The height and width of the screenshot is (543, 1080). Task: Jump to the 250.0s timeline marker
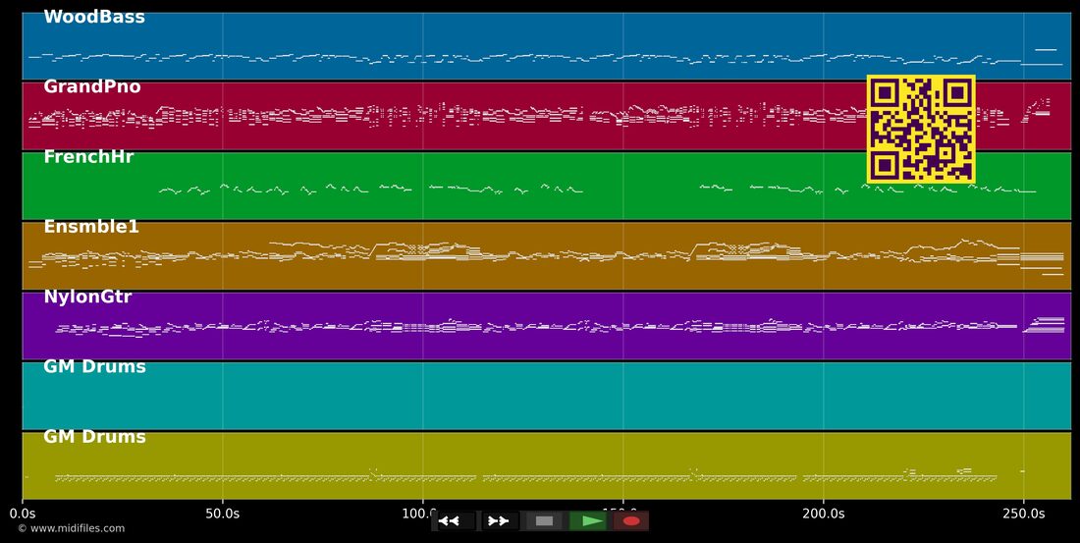pyautogui.click(x=1023, y=514)
